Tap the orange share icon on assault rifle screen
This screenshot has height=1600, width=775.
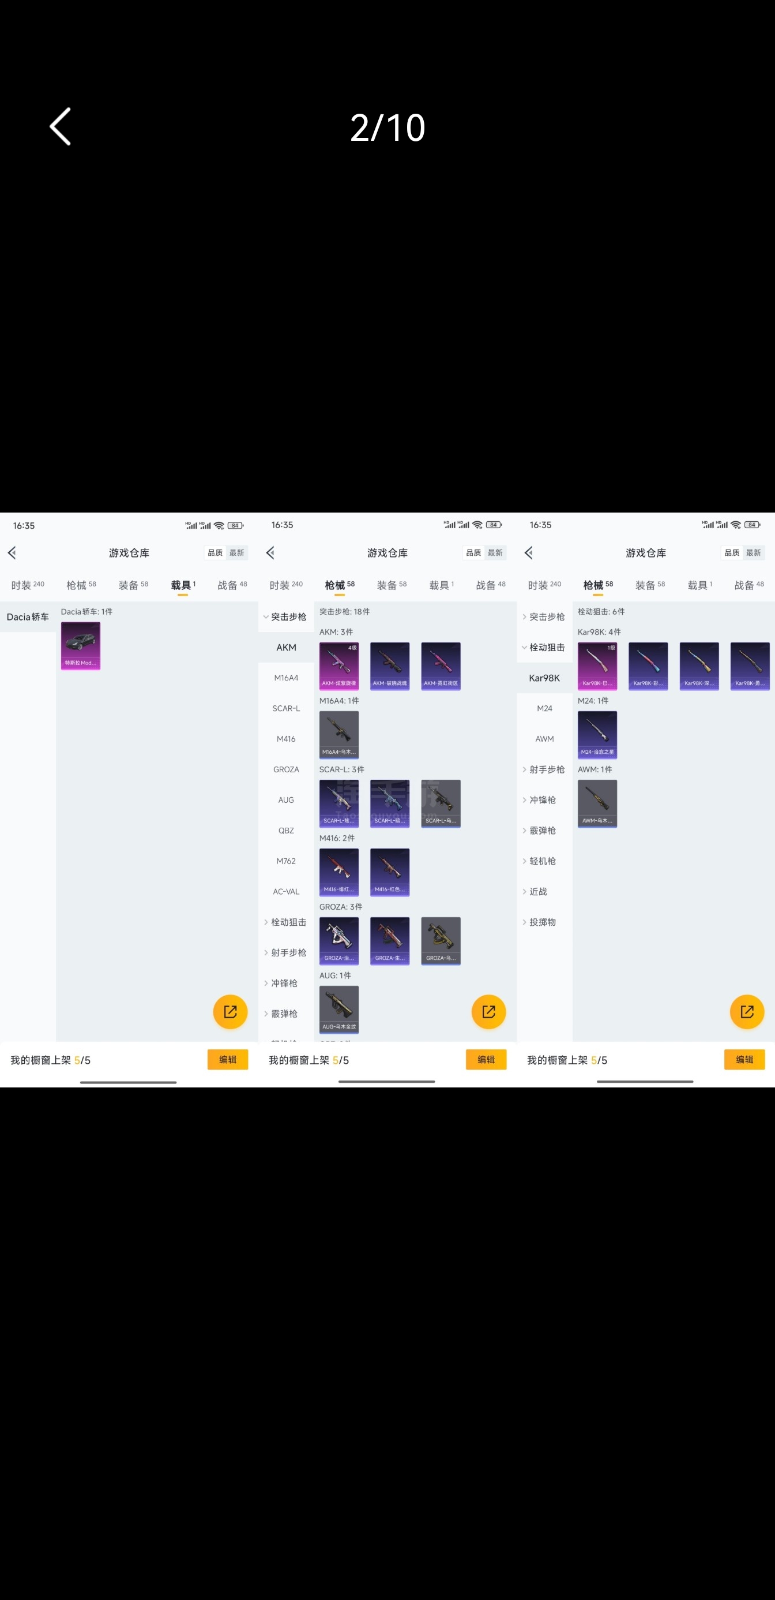pos(488,1011)
